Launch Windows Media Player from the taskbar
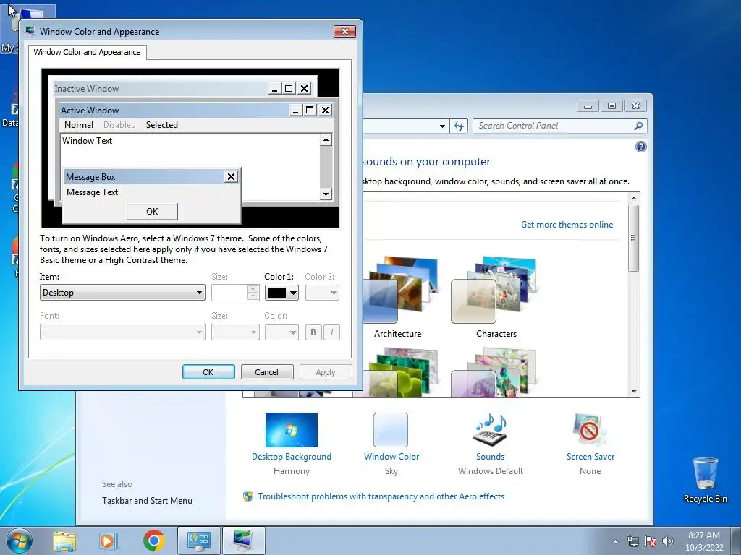This screenshot has height=555, width=741. point(108,541)
